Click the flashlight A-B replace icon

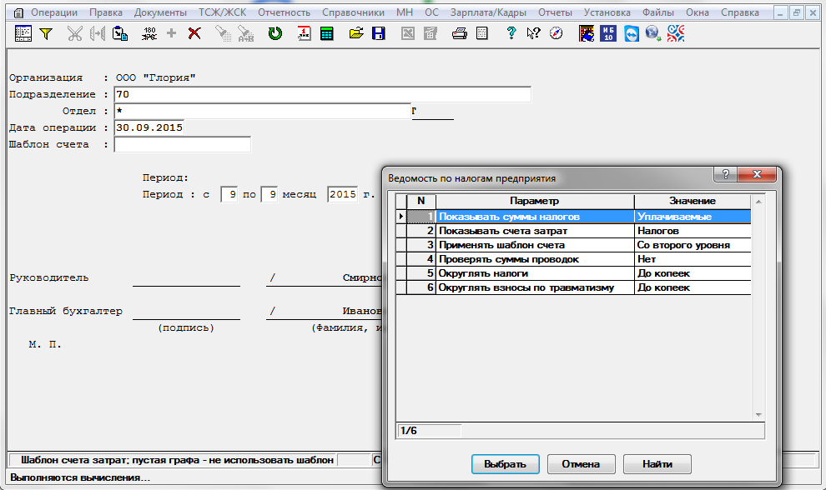[245, 33]
